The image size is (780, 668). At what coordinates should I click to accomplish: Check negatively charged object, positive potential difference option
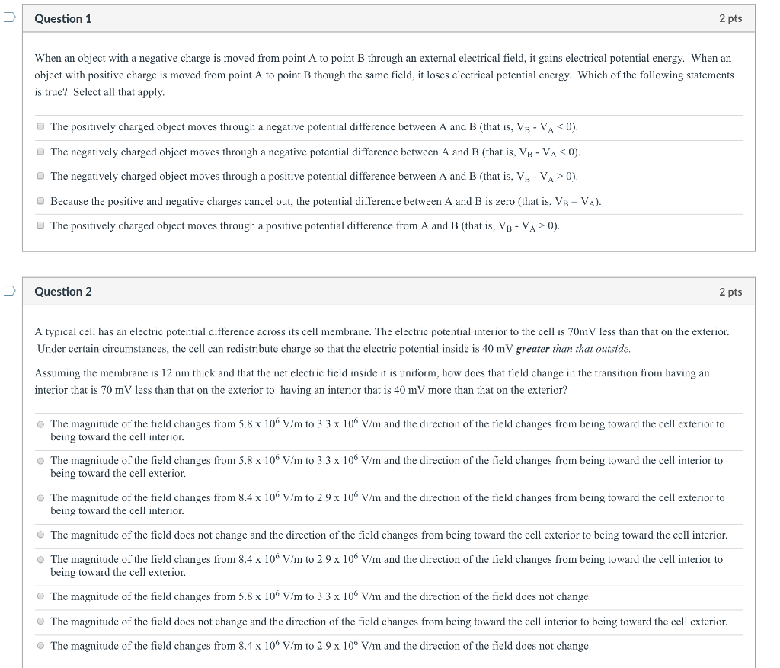(x=40, y=177)
